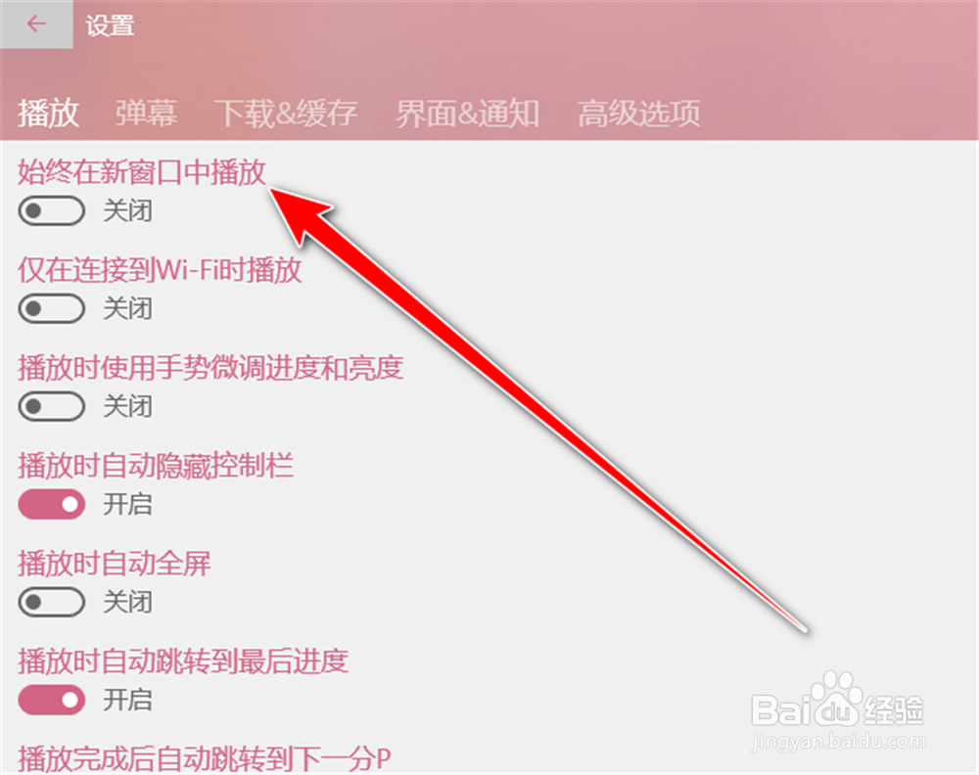The image size is (979, 775).
Task: Enable the 手势微调进度和亮度 toggle switch
Action: [x=51, y=406]
